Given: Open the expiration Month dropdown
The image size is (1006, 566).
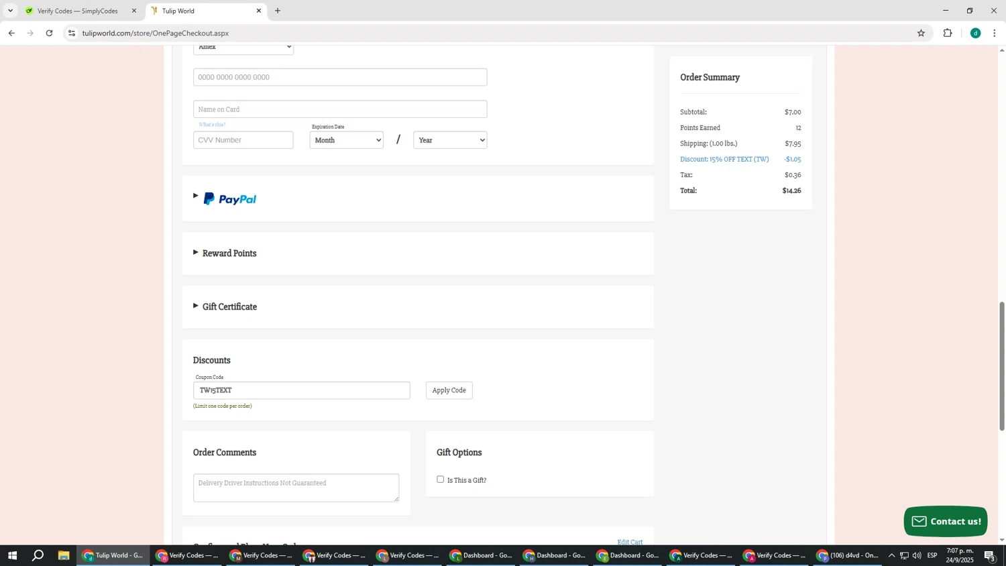Looking at the screenshot, I should click(x=346, y=140).
